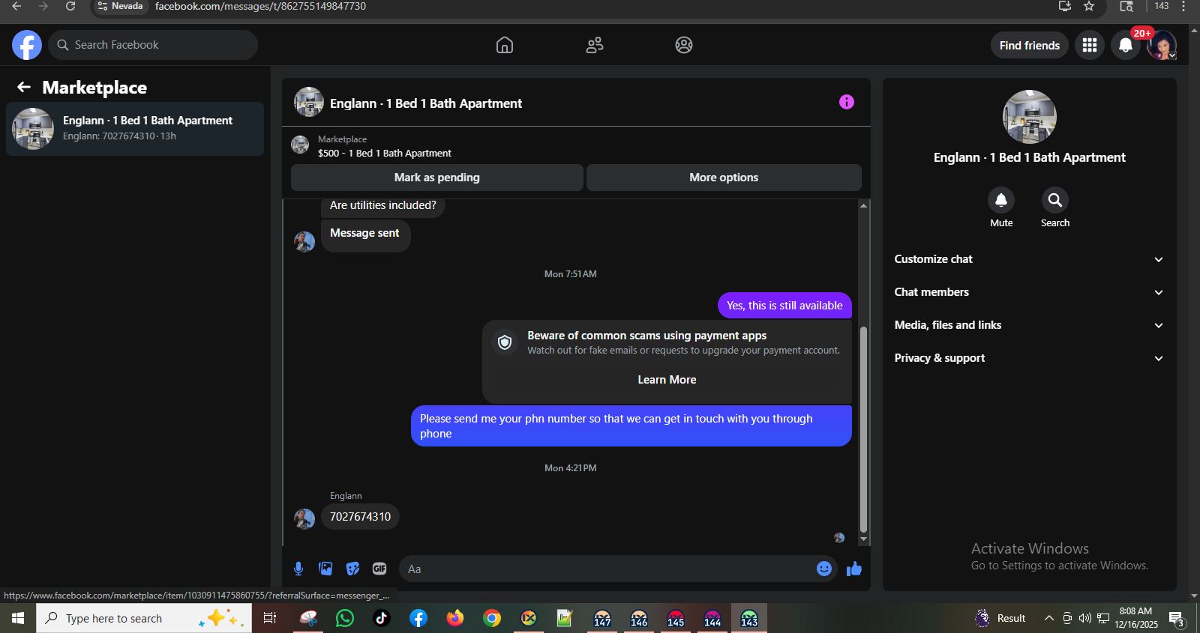Click Learn More about scams
The width and height of the screenshot is (1200, 633).
(667, 380)
